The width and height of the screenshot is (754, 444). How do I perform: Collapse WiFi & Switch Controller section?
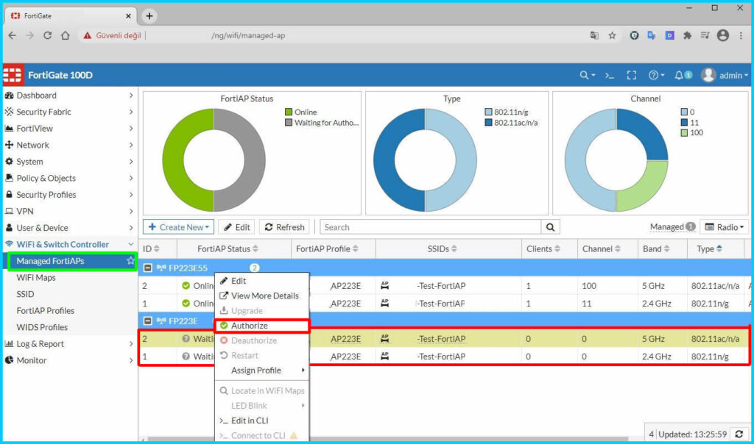(x=69, y=244)
